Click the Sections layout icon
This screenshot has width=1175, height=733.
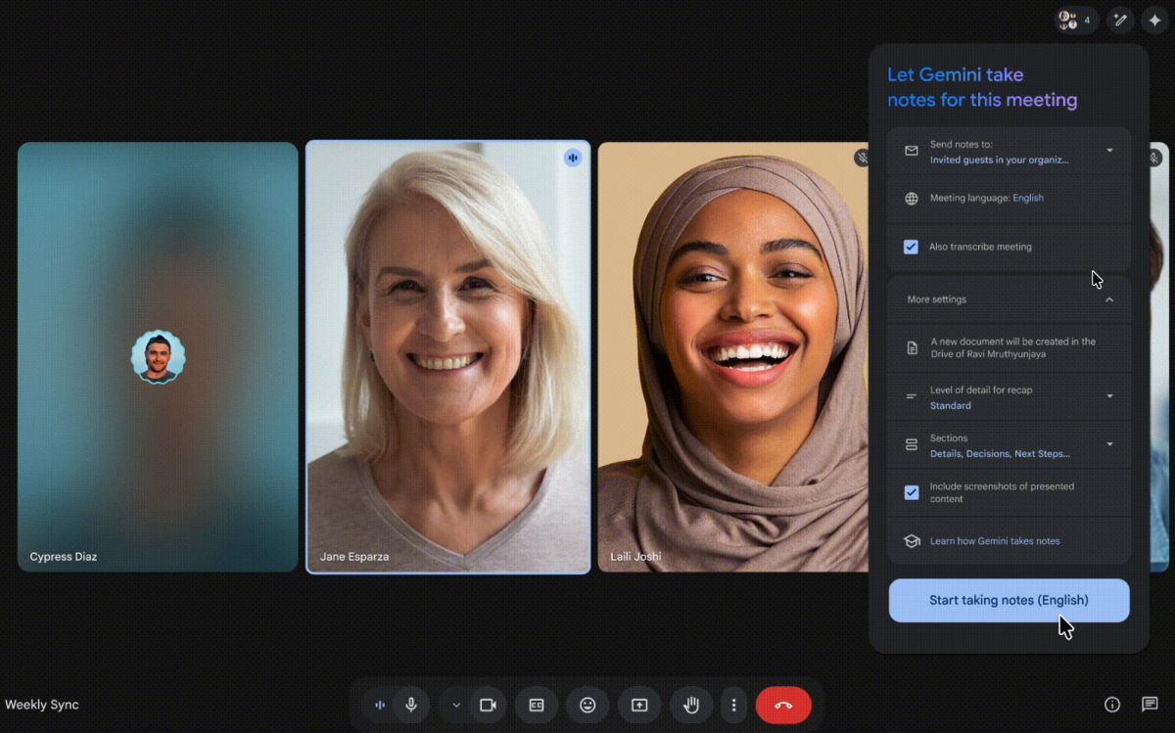click(912, 445)
